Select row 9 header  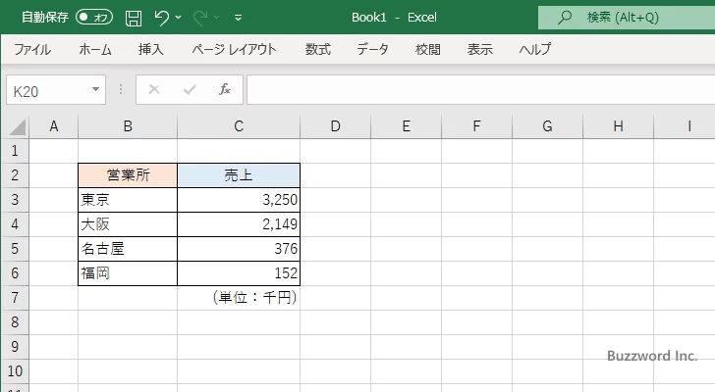(15, 347)
